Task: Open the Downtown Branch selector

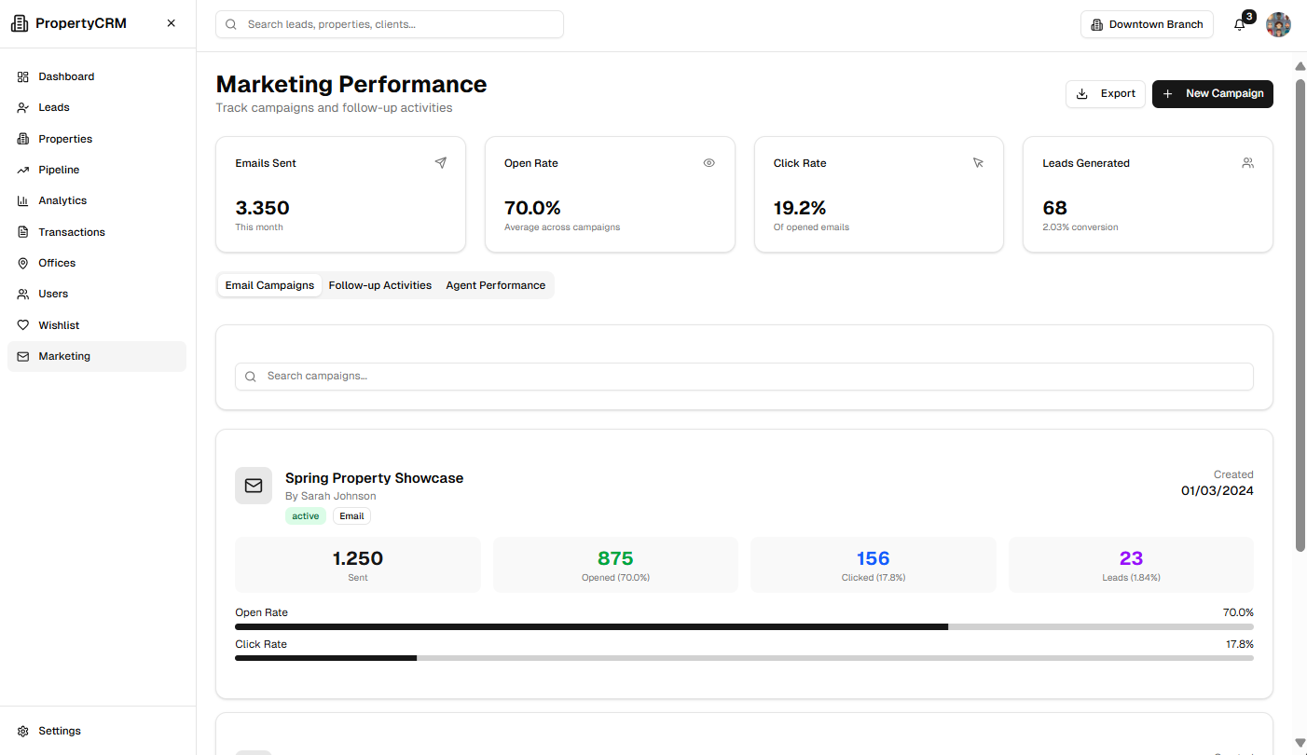Action: (1147, 24)
